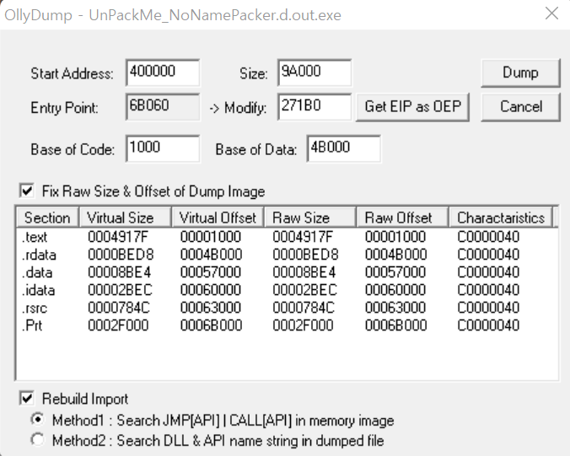Click the Entry Point field
Viewport: 570px width, 456px height.
pos(163,107)
